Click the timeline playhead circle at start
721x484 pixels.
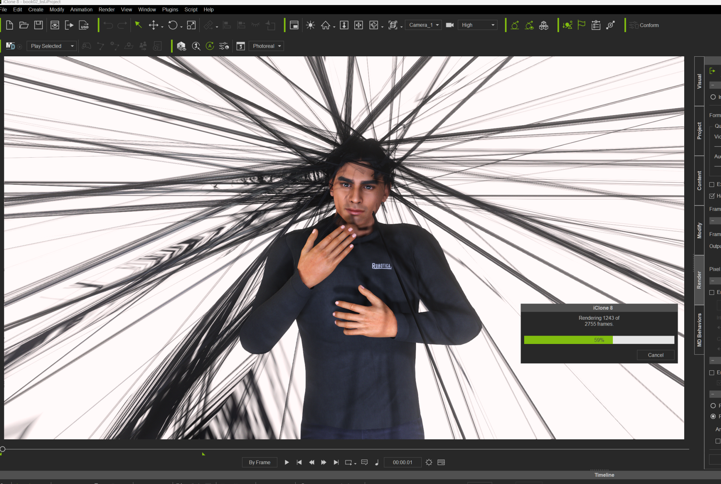(x=3, y=449)
